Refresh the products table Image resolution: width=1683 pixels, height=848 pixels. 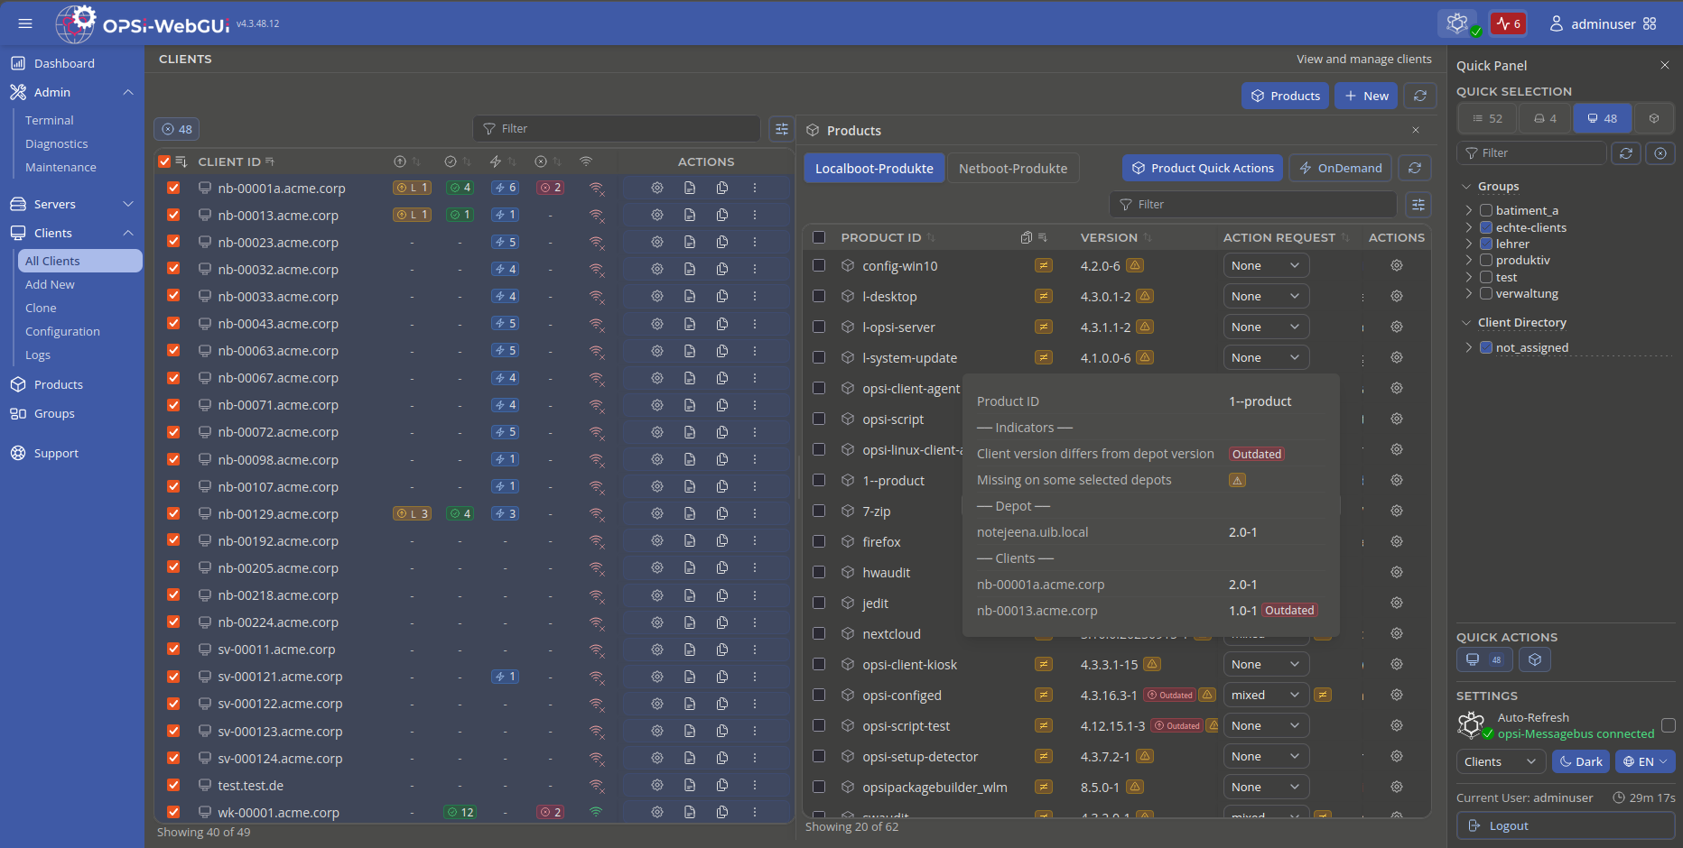click(1415, 168)
